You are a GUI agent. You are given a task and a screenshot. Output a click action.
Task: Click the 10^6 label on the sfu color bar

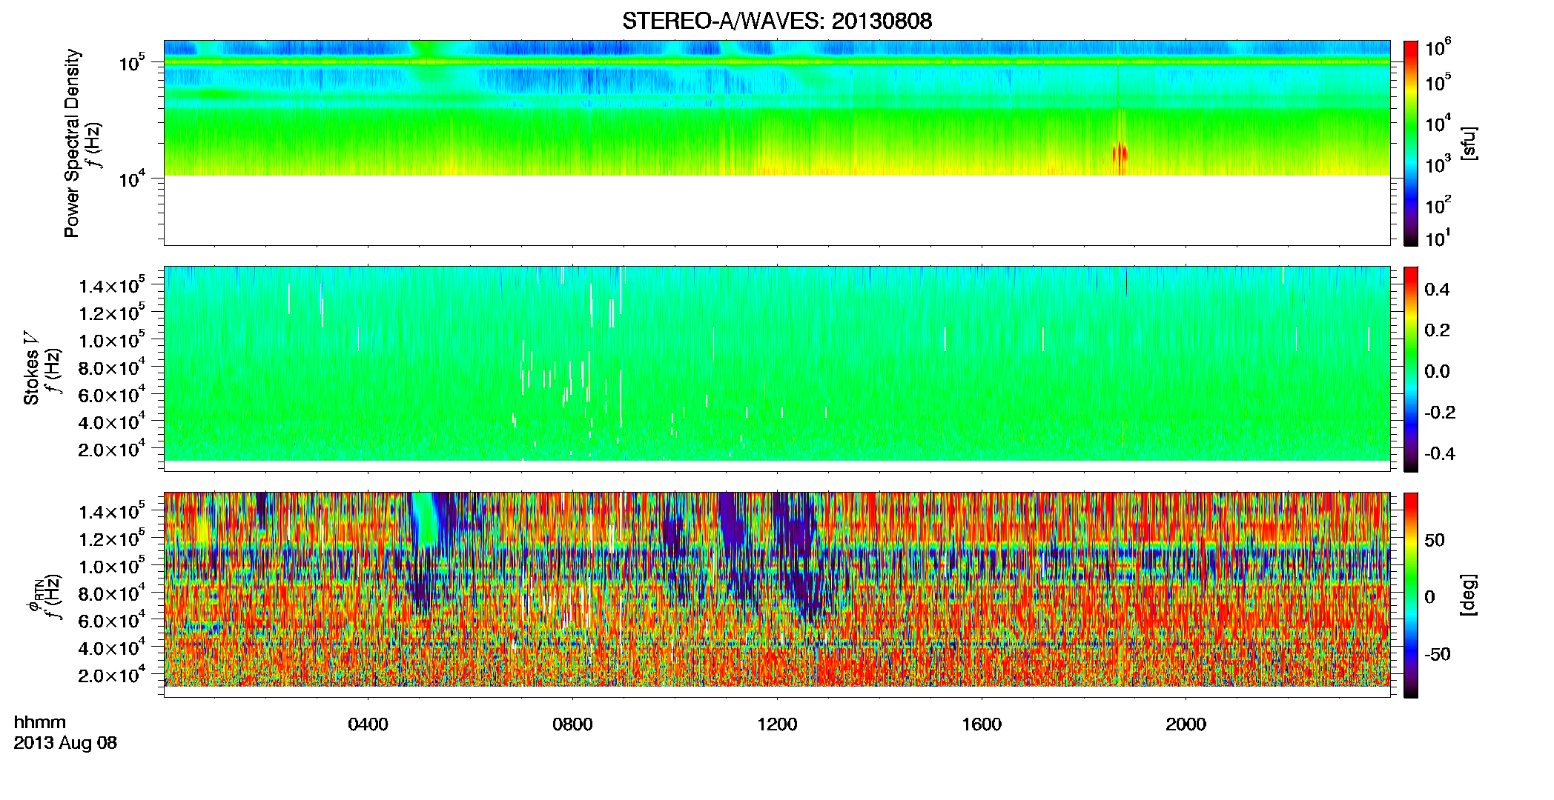click(x=1438, y=49)
